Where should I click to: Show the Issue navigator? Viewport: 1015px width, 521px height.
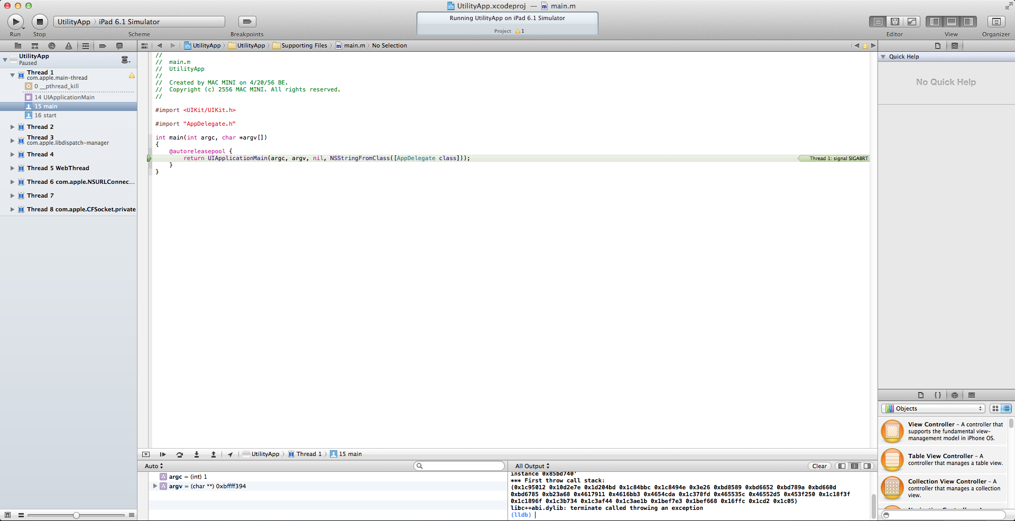(69, 46)
